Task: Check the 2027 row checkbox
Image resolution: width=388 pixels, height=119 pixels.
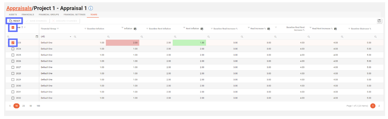Action: pos(13,67)
